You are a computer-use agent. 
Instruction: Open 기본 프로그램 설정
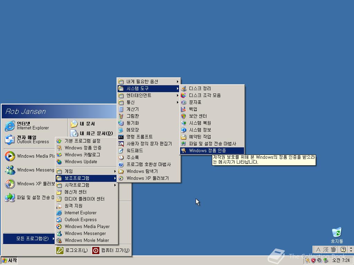click(86, 141)
